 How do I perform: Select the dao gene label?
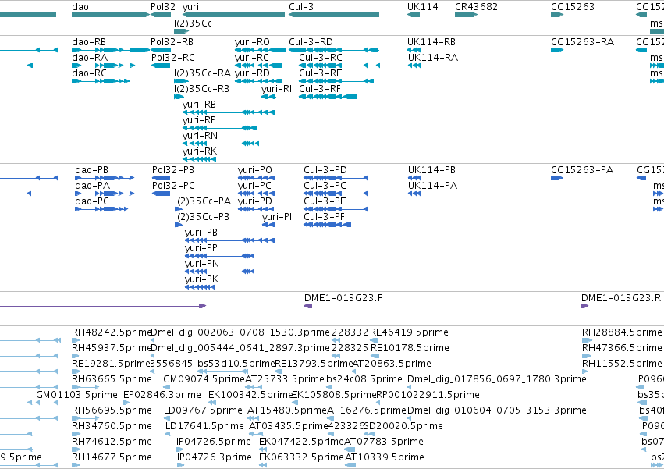(80, 7)
